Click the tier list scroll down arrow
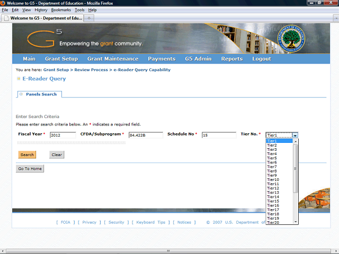The image size is (339, 254). 296,222
